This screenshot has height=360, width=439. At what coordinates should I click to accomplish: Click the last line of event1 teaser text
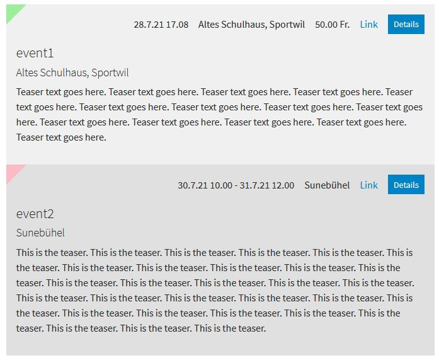tap(61, 137)
